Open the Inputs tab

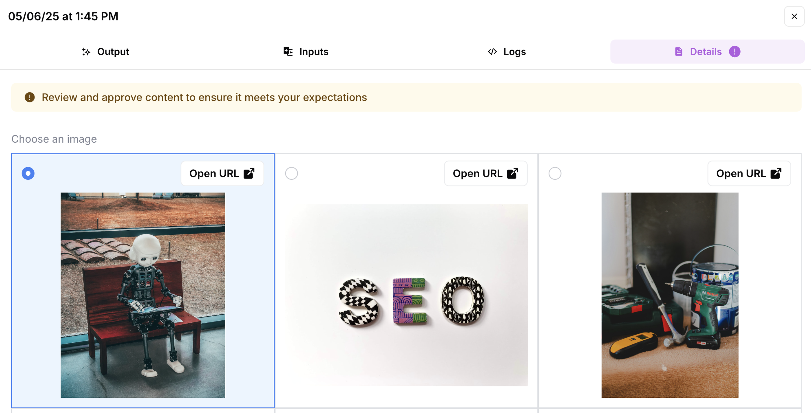[305, 52]
